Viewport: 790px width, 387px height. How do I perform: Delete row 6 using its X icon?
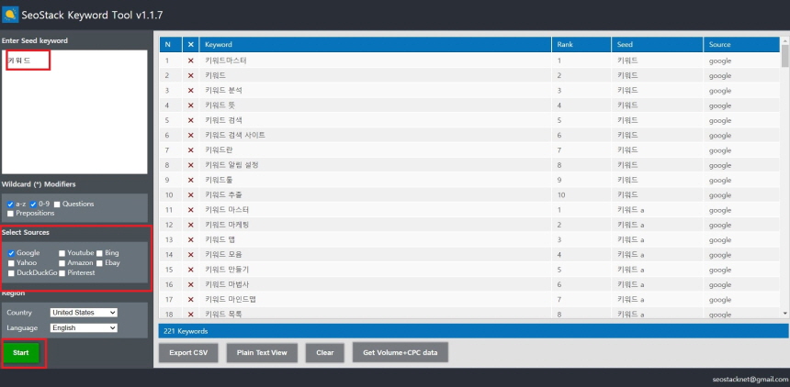click(190, 136)
